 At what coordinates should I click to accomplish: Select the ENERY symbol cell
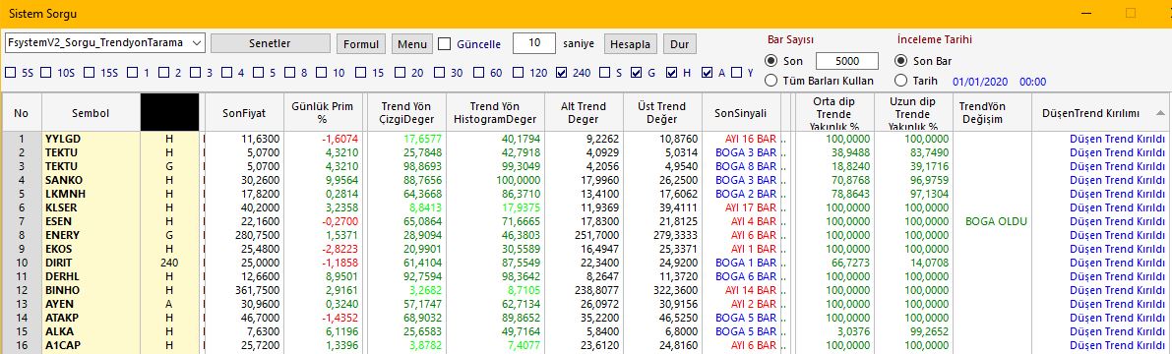click(x=91, y=235)
